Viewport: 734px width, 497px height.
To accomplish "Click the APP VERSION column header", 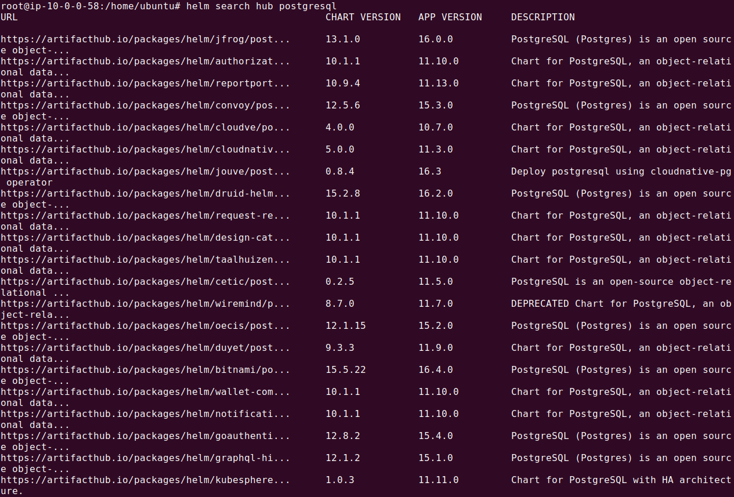I will point(450,17).
